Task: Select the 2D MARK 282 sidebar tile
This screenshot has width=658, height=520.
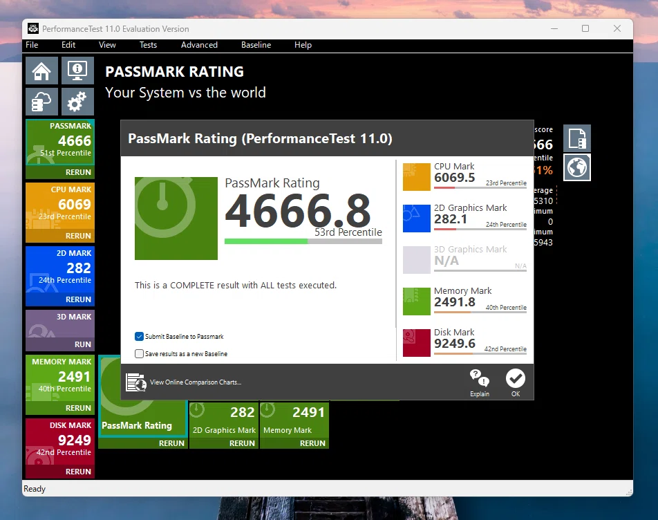Action: [x=60, y=270]
